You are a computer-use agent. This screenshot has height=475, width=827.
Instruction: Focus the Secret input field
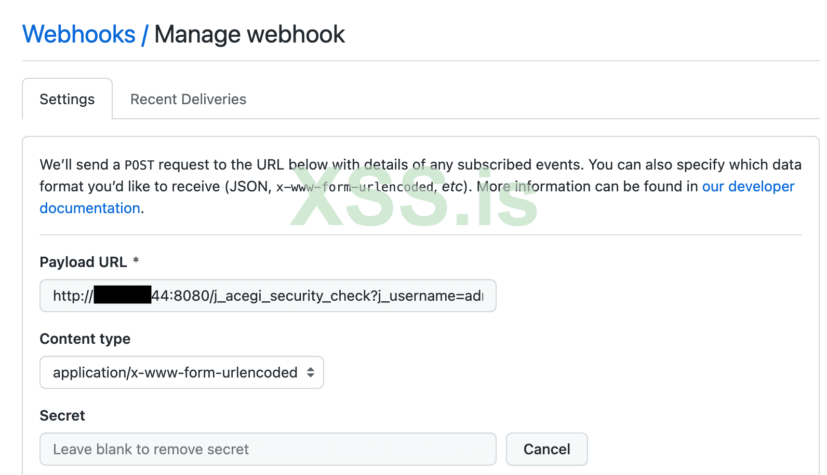tap(268, 449)
